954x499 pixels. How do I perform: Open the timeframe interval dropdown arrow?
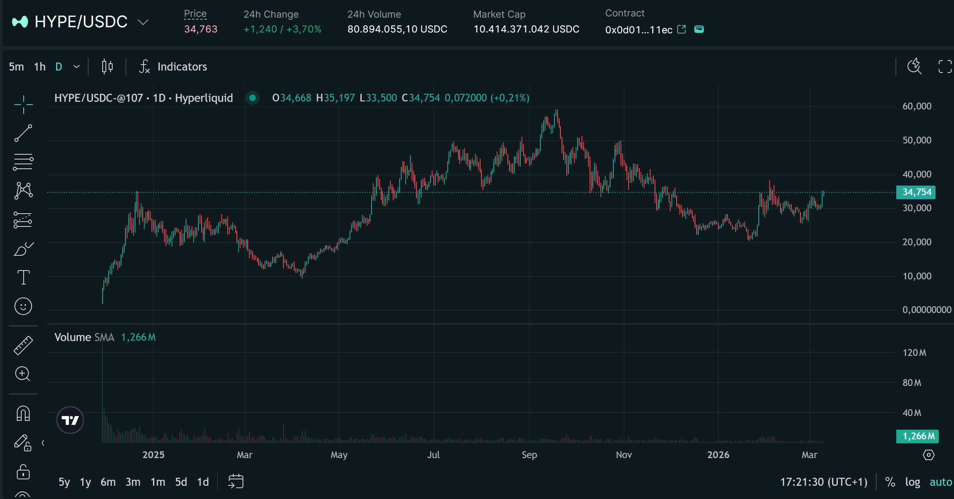[77, 67]
